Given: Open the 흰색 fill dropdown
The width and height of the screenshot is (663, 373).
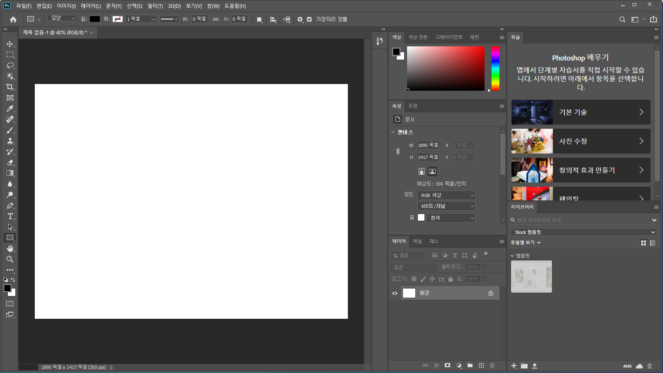Looking at the screenshot, I should coord(451,218).
